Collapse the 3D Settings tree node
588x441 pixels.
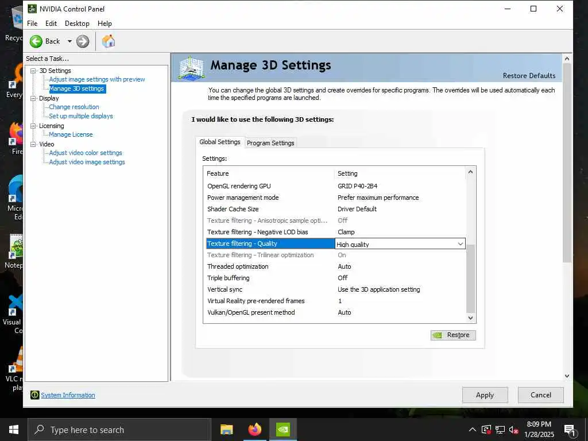(x=33, y=71)
